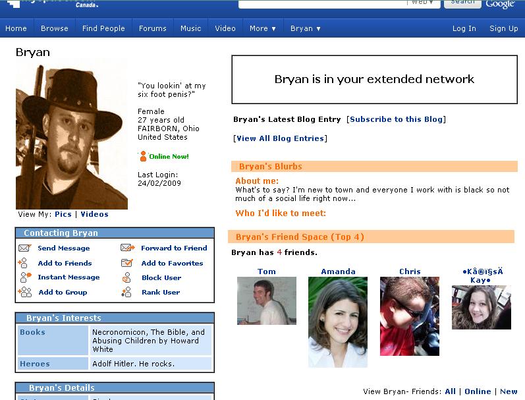Expand the Bryan dropdown menu
This screenshot has height=400, width=525.
tap(306, 28)
